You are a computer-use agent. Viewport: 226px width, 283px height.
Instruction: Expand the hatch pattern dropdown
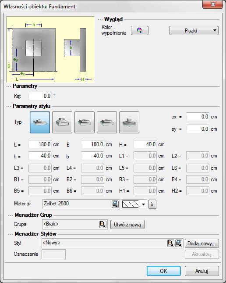pyautogui.click(x=134, y=204)
